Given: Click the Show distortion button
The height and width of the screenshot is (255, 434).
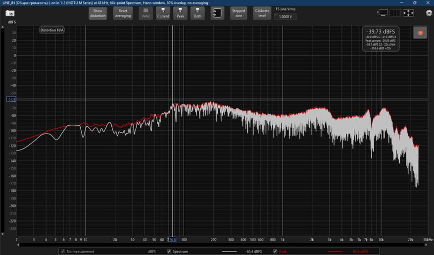Looking at the screenshot, I should pyautogui.click(x=97, y=13).
